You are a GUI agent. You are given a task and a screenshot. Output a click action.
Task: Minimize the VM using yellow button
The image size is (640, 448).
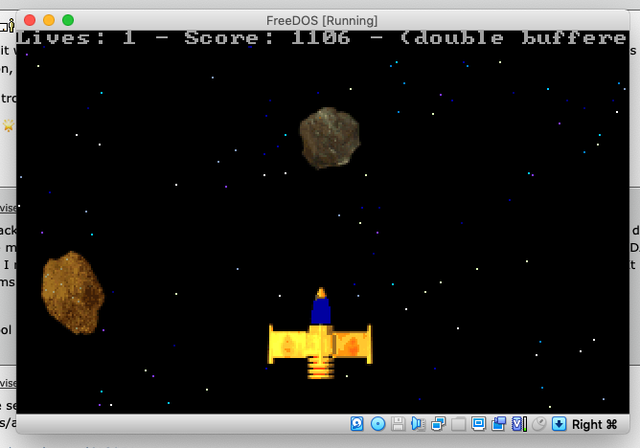49,20
